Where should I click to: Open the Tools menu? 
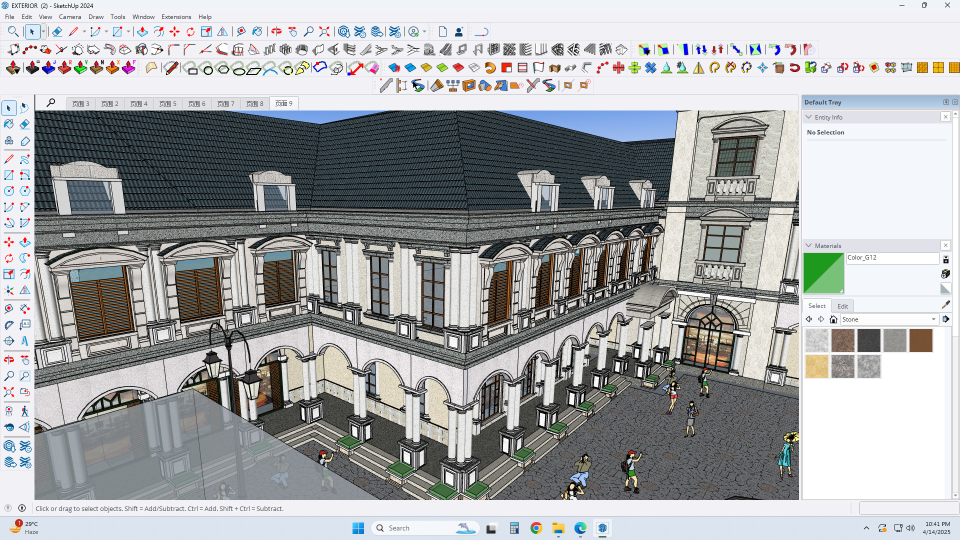click(117, 16)
